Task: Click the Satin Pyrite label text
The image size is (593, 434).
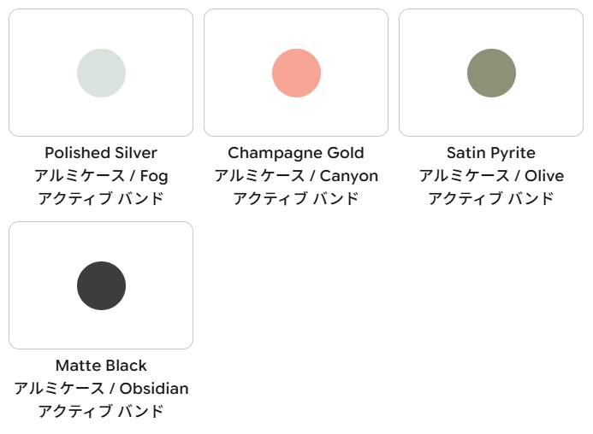Action: coord(491,153)
